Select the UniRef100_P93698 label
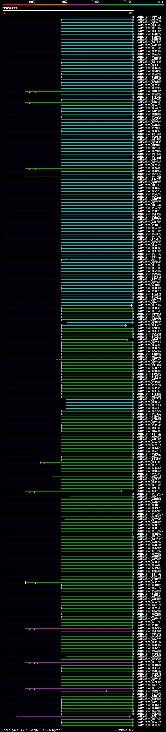166x732 pixels. (149, 591)
